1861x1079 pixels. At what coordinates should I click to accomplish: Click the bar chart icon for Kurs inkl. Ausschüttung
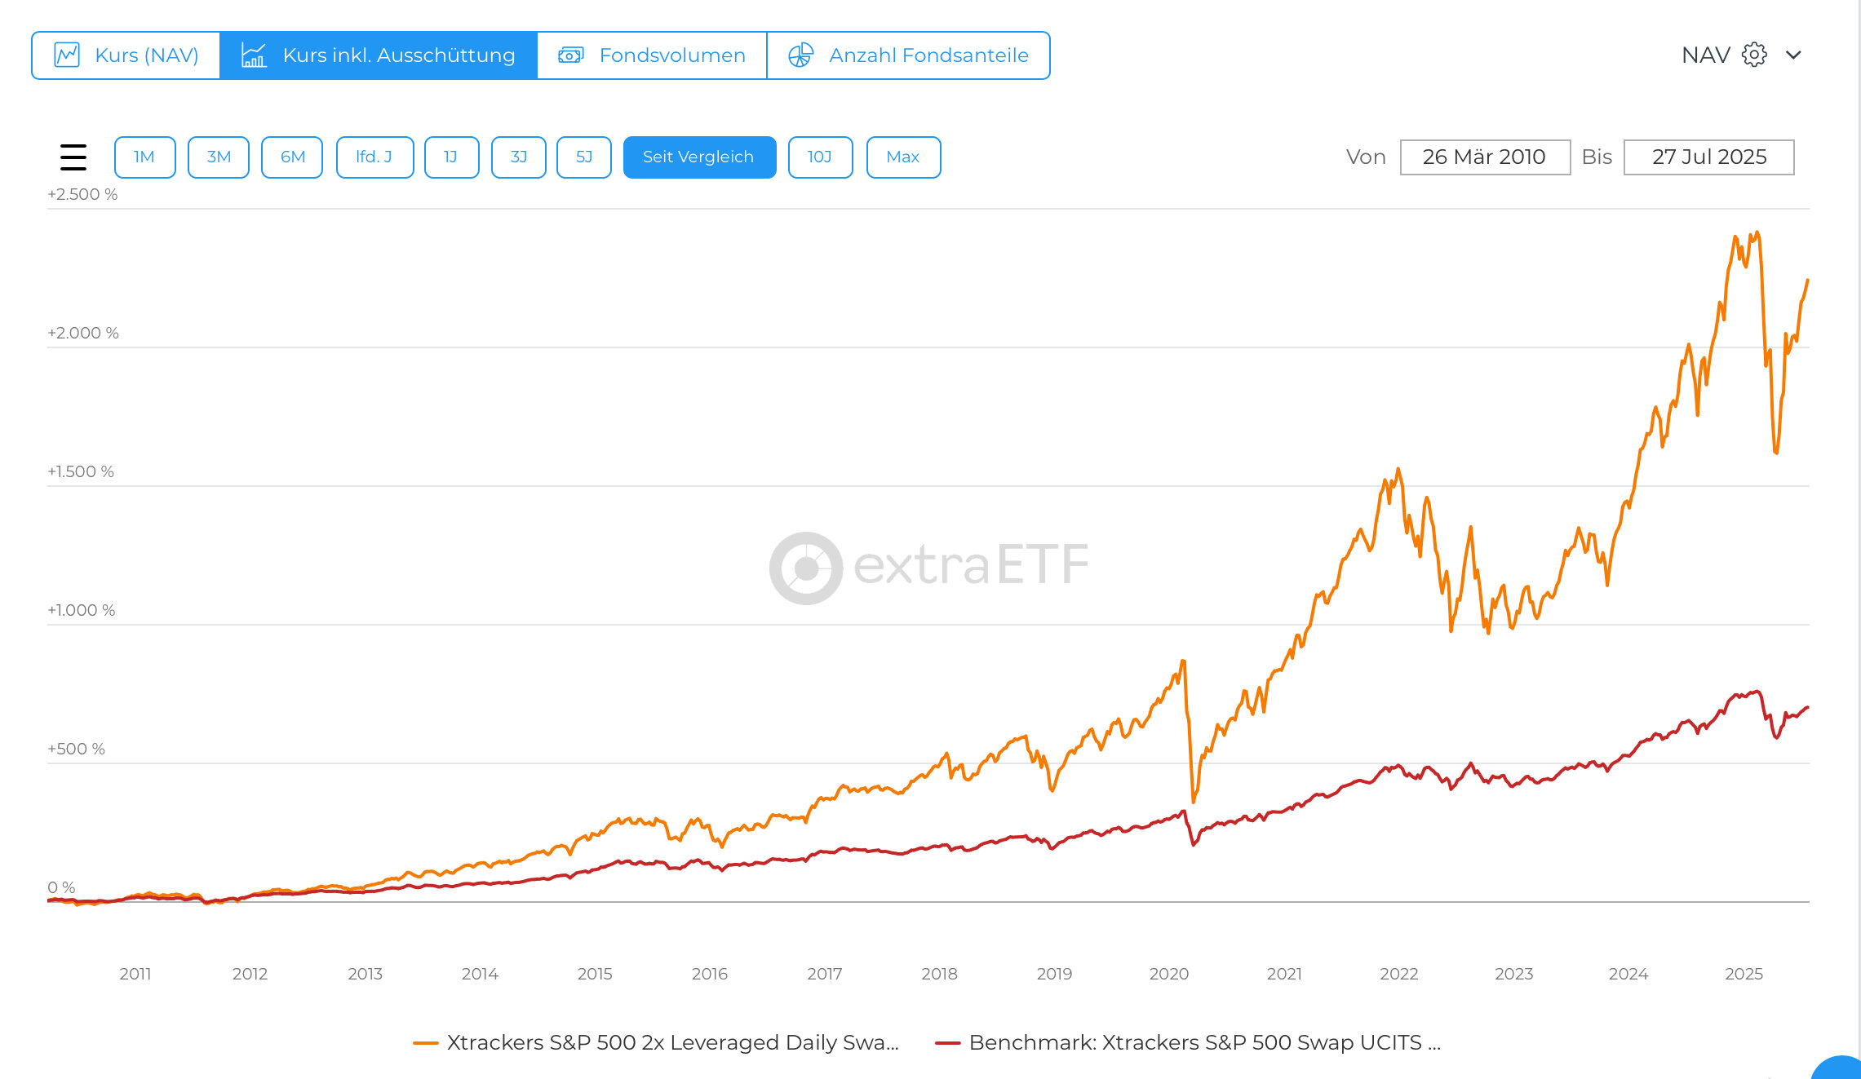tap(254, 55)
